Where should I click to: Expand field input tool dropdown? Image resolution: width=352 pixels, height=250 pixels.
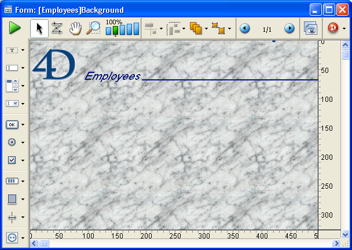(x=23, y=68)
